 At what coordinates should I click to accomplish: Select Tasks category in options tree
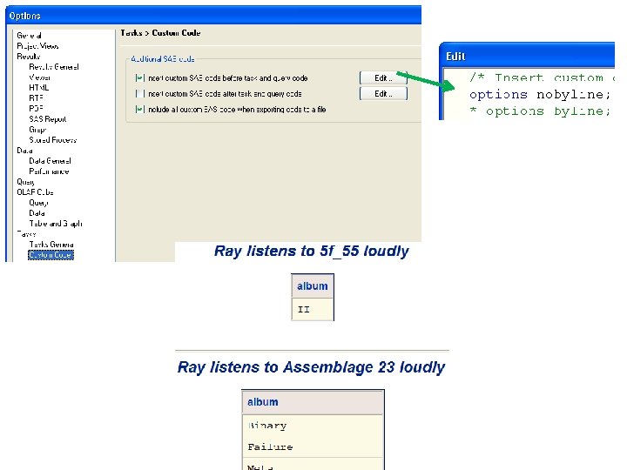coord(26,233)
